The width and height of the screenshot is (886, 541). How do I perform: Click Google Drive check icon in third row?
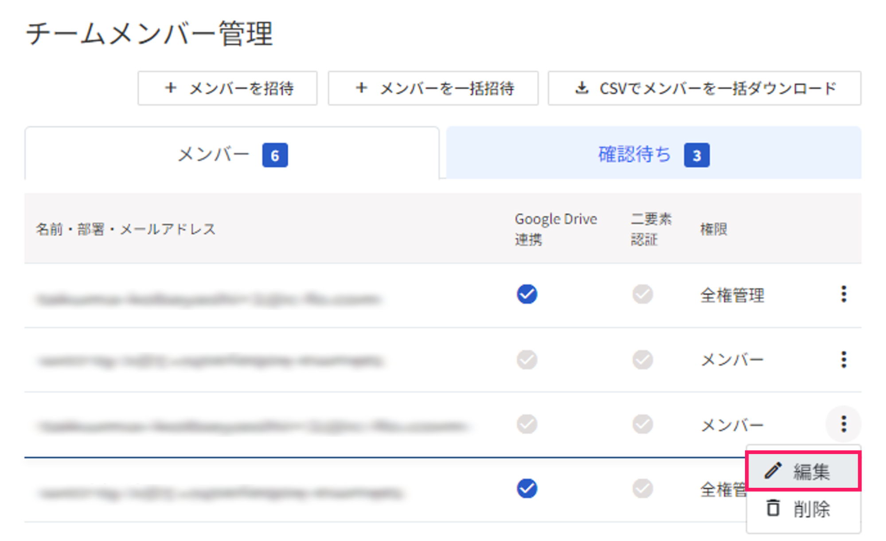click(527, 424)
